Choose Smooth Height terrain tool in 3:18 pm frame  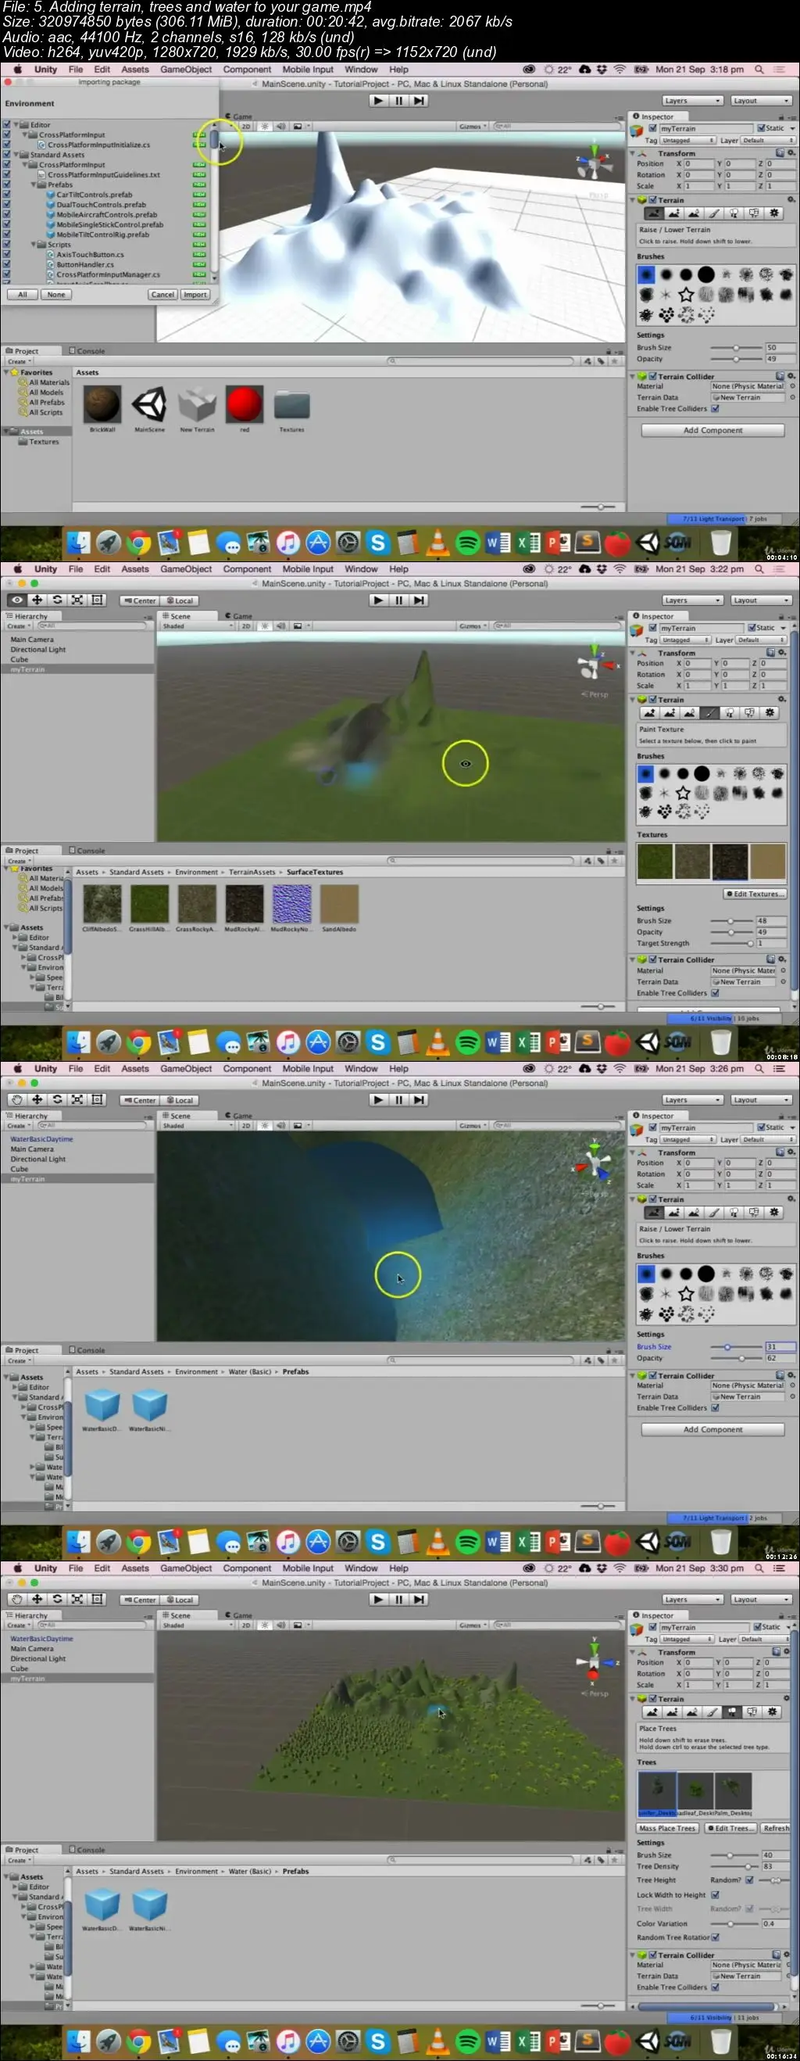click(x=694, y=213)
